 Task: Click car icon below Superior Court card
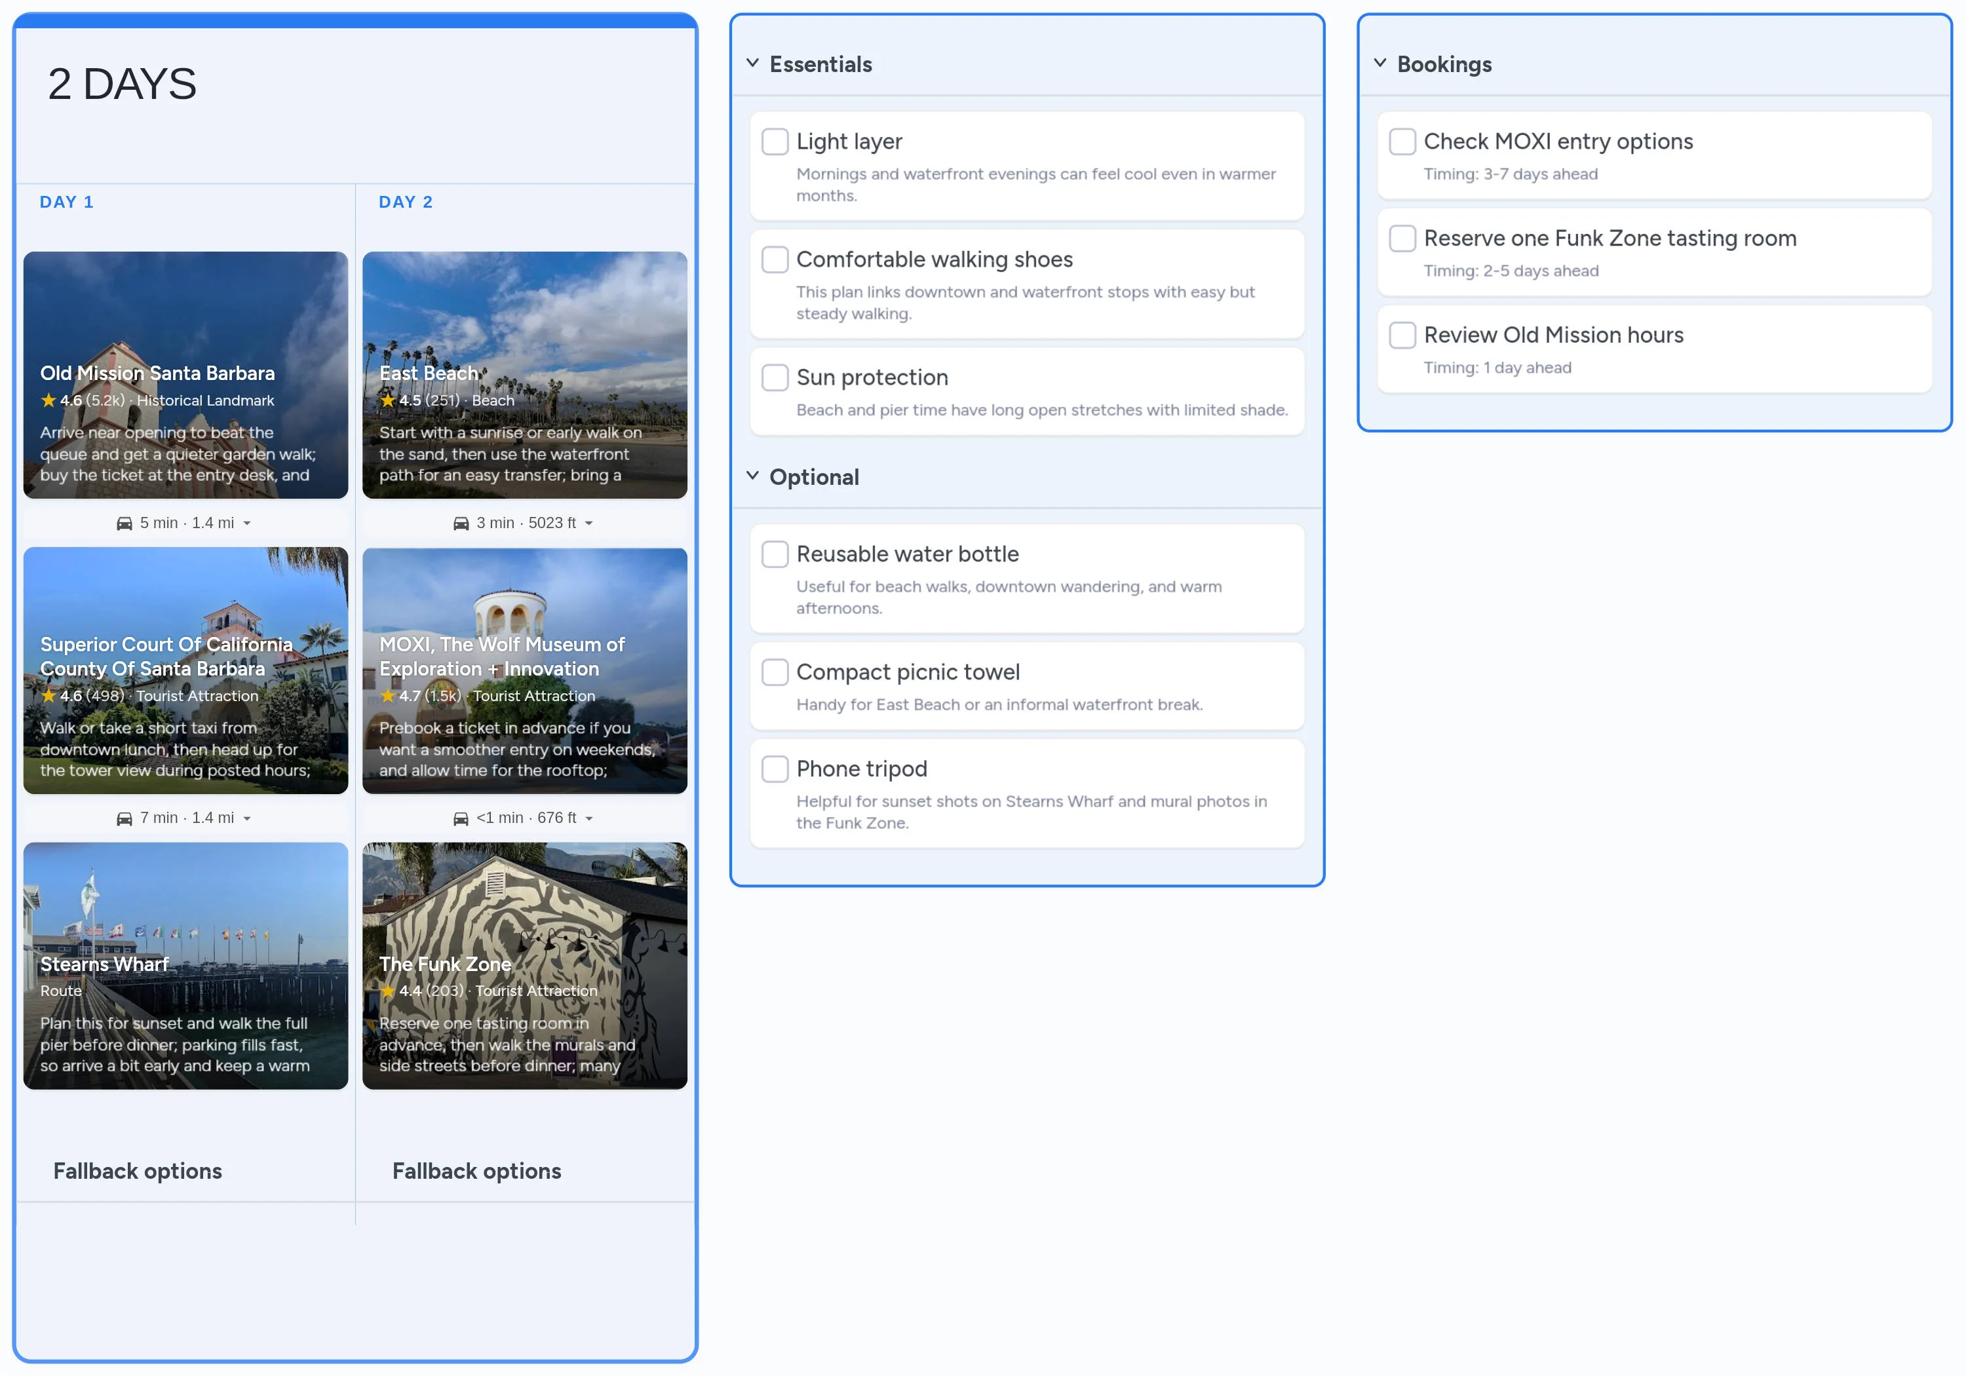[x=124, y=818]
